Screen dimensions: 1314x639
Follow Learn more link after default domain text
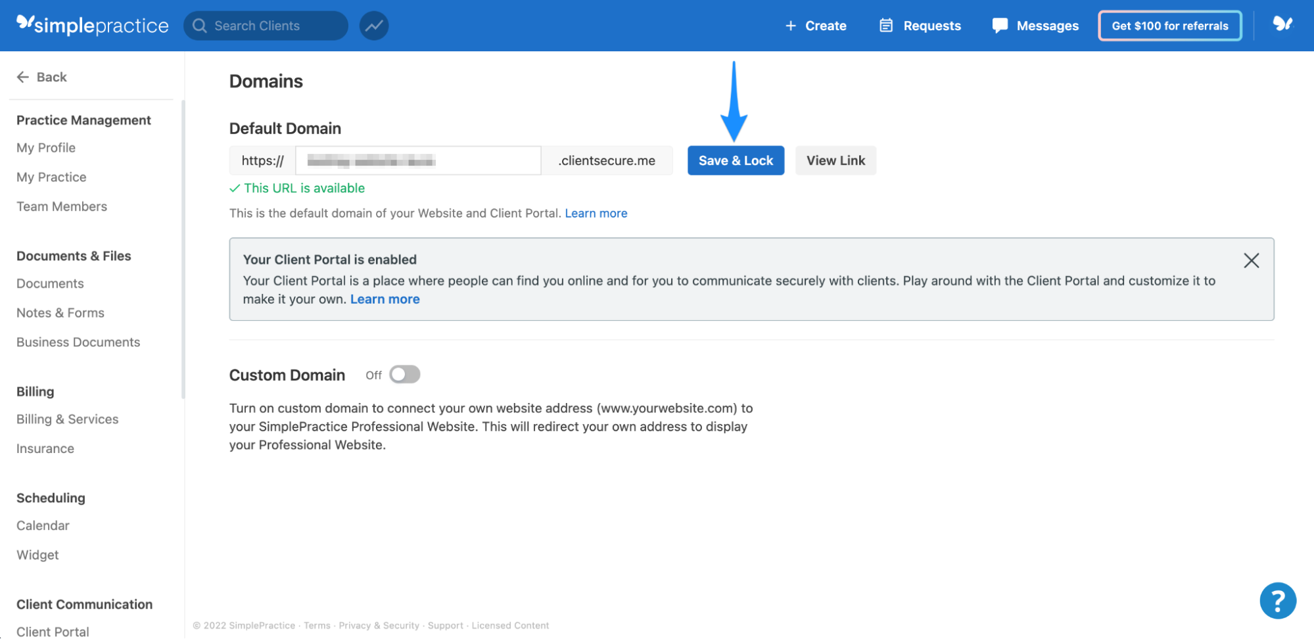tap(596, 213)
